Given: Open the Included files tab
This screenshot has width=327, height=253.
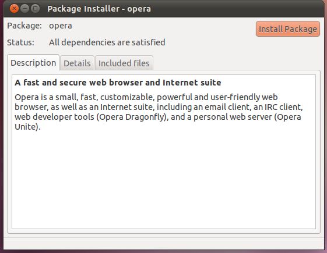Looking at the screenshot, I should (124, 63).
